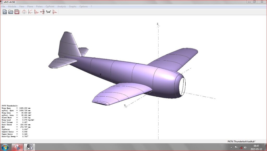This screenshot has height=151, width=267.
Task: Expand the OpPoint menu
Action: coord(50,6)
